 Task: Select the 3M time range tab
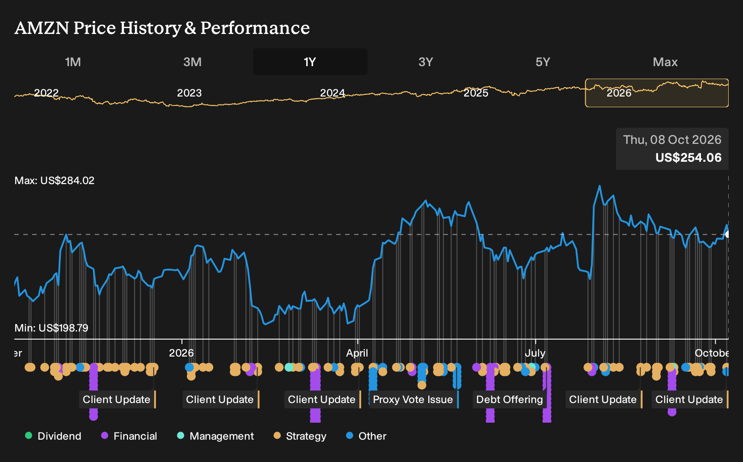pos(192,62)
